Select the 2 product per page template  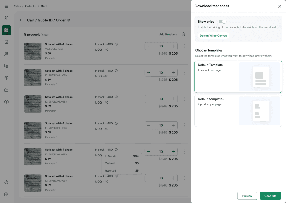coord(238,111)
